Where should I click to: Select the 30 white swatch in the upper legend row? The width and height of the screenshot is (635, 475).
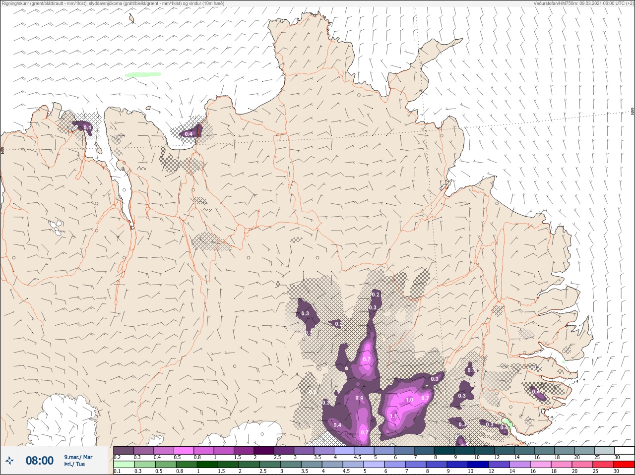coord(625,450)
